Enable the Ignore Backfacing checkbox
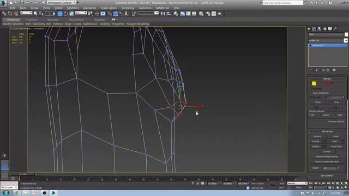The width and height of the screenshot is (349, 196). pyautogui.click(x=311, y=93)
